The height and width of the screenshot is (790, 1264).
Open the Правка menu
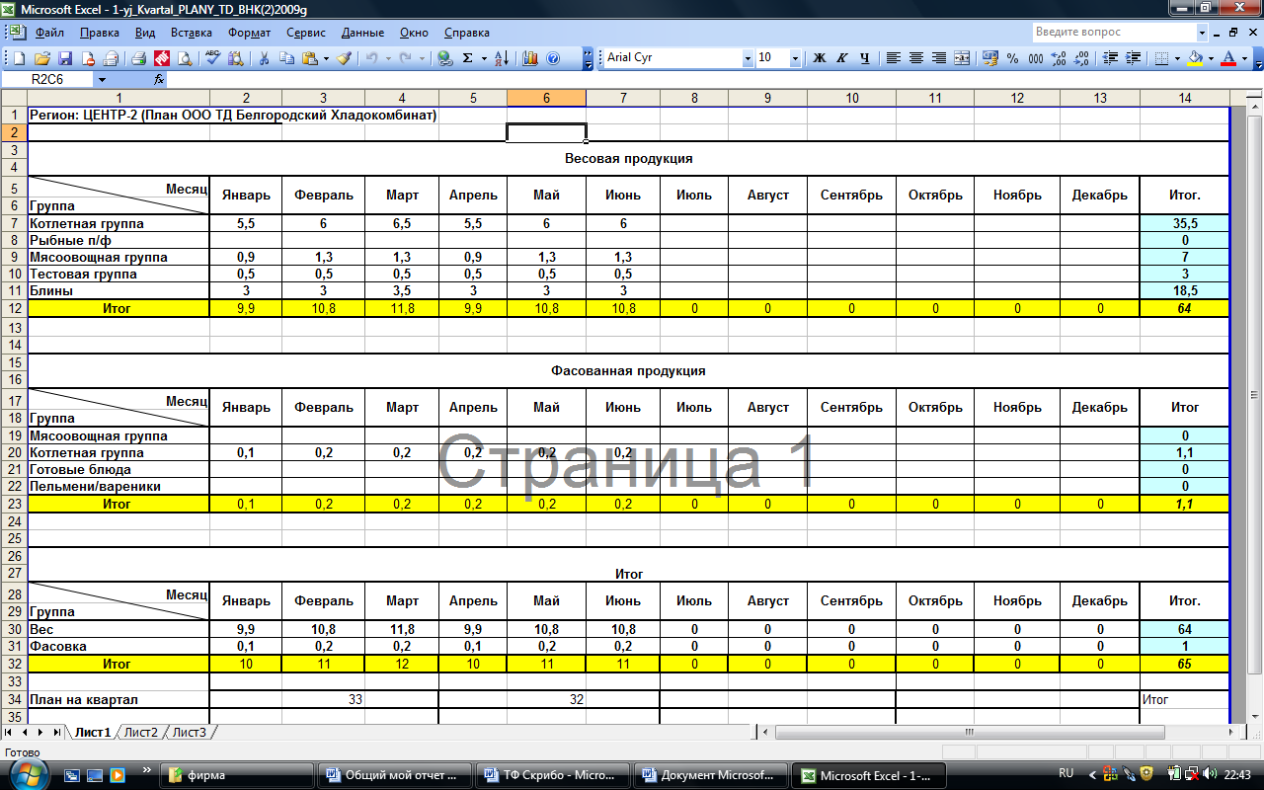pyautogui.click(x=100, y=33)
